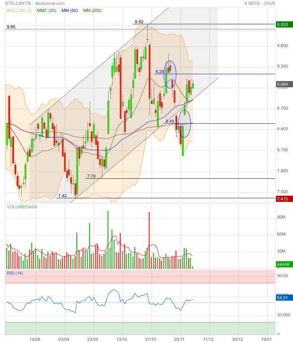Click the 31/10 date axis label
The image size is (293, 343).
[150, 339]
